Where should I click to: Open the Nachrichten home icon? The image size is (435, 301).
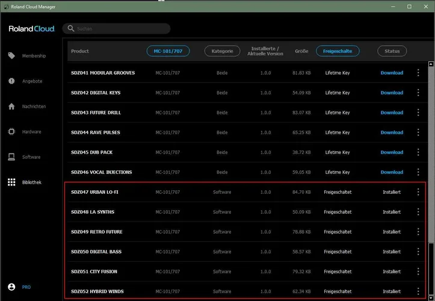click(11, 107)
